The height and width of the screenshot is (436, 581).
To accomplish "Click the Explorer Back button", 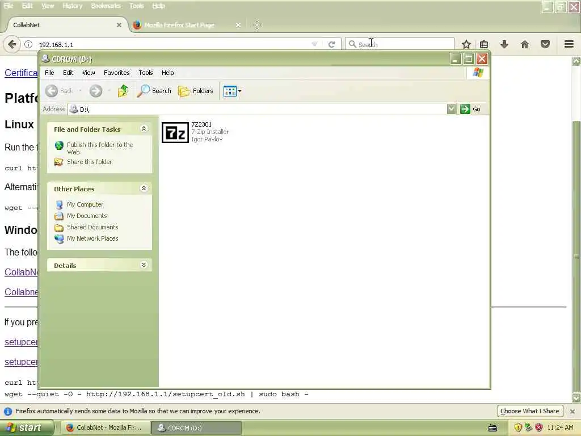I will click(59, 91).
